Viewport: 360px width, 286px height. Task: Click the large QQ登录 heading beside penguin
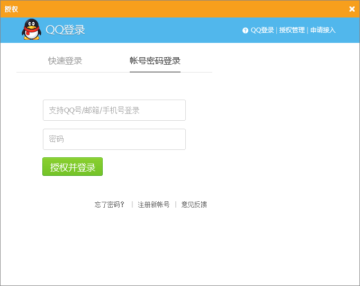[65, 30]
